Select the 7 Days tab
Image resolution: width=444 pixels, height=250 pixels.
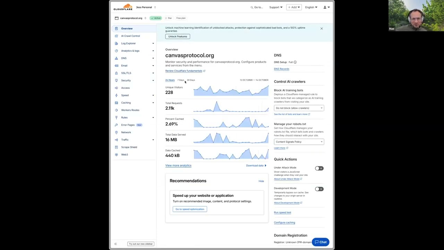[181, 80]
